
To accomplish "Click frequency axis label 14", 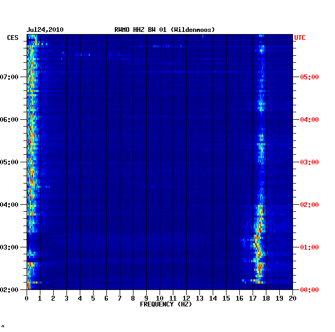I will pos(213,298).
